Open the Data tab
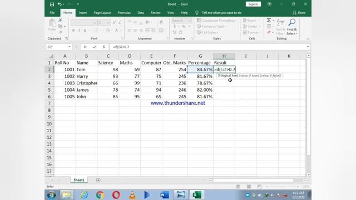 click(x=141, y=13)
